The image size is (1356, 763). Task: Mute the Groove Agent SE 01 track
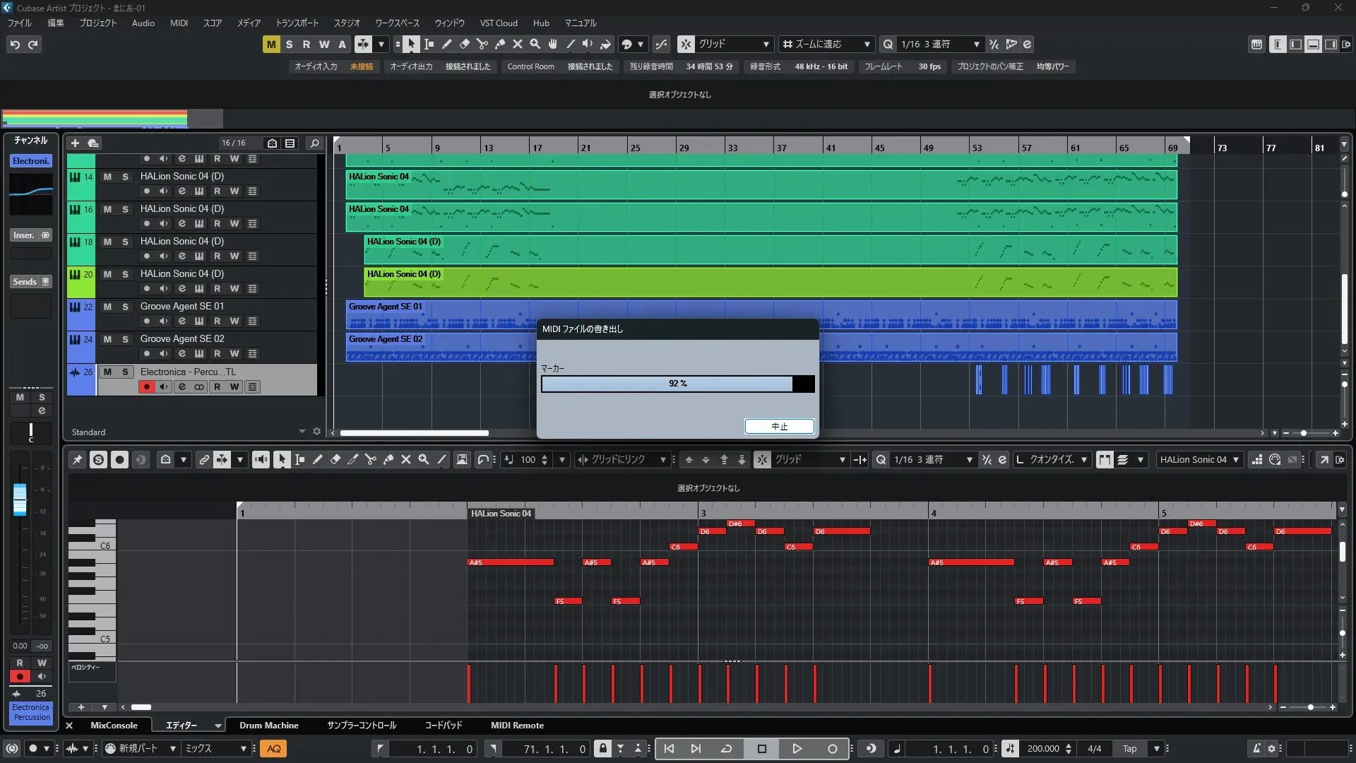pyautogui.click(x=107, y=307)
